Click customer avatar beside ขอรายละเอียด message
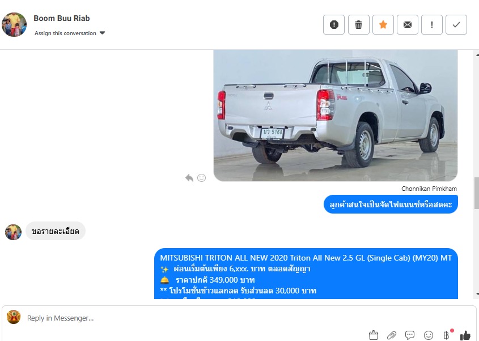479x341 pixels. [14, 232]
